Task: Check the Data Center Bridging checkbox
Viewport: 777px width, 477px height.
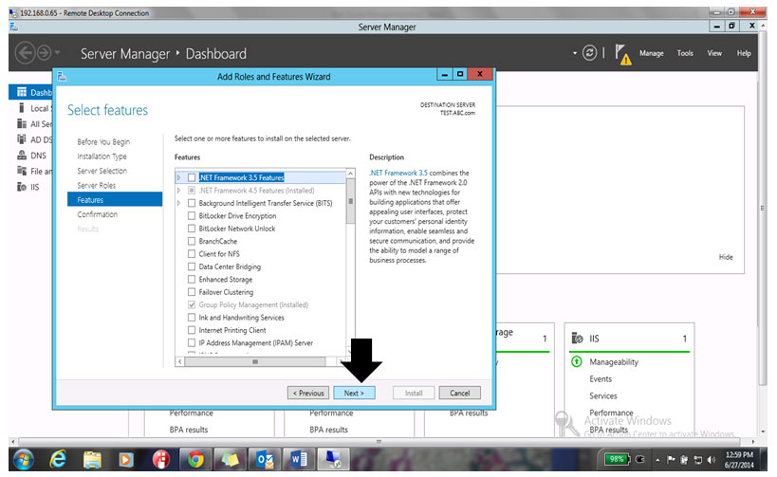Action: (x=192, y=266)
